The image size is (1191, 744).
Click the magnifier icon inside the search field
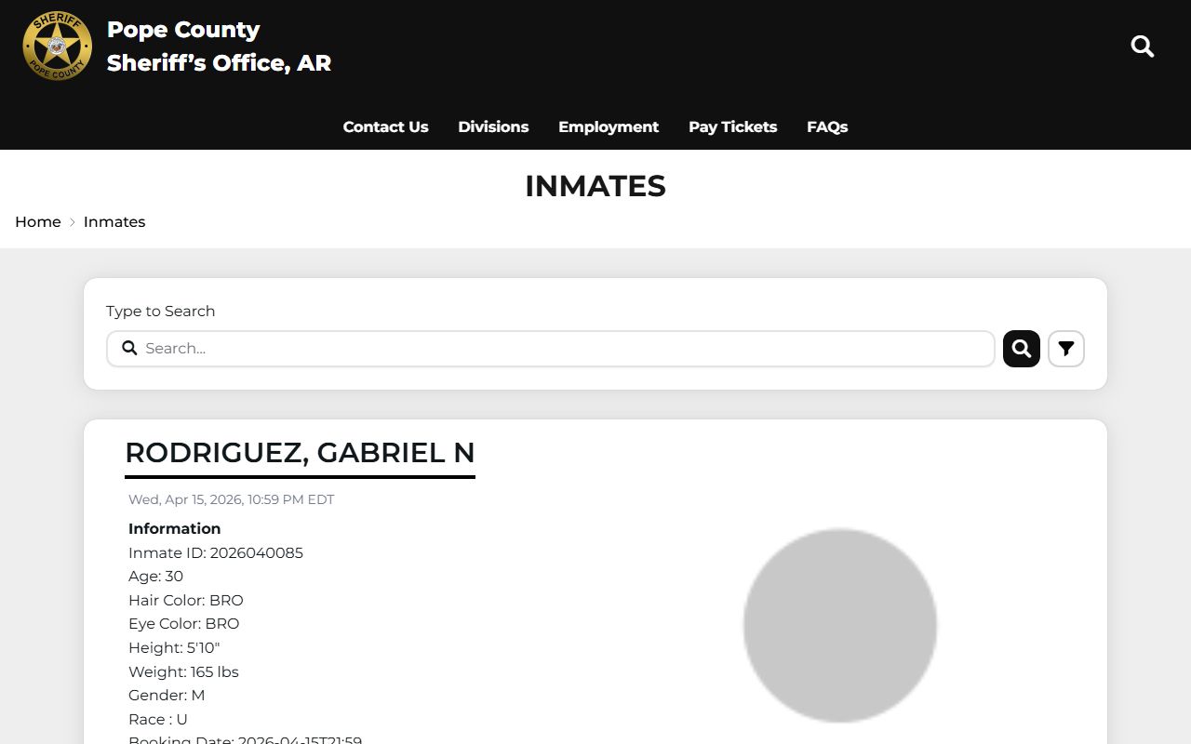(130, 349)
